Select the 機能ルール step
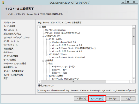Image resolution: width=139 pixels, height=104 pixels. (8, 53)
